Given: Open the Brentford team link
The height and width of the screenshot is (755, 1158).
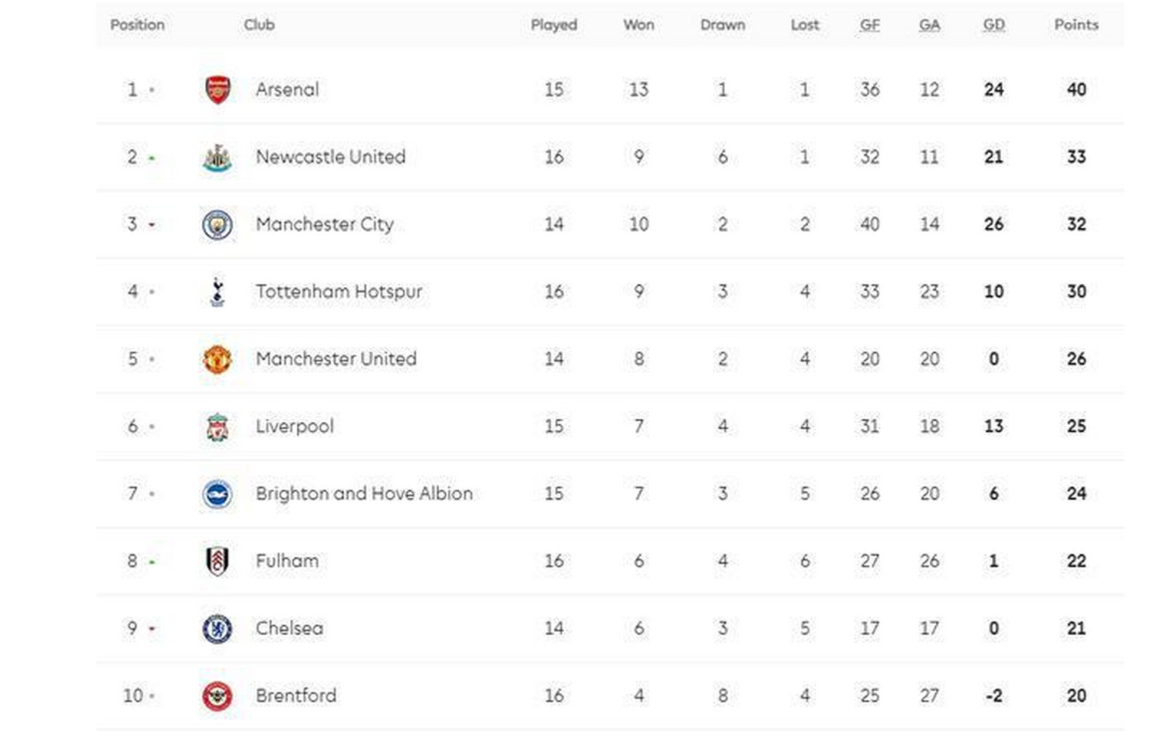Looking at the screenshot, I should point(296,696).
